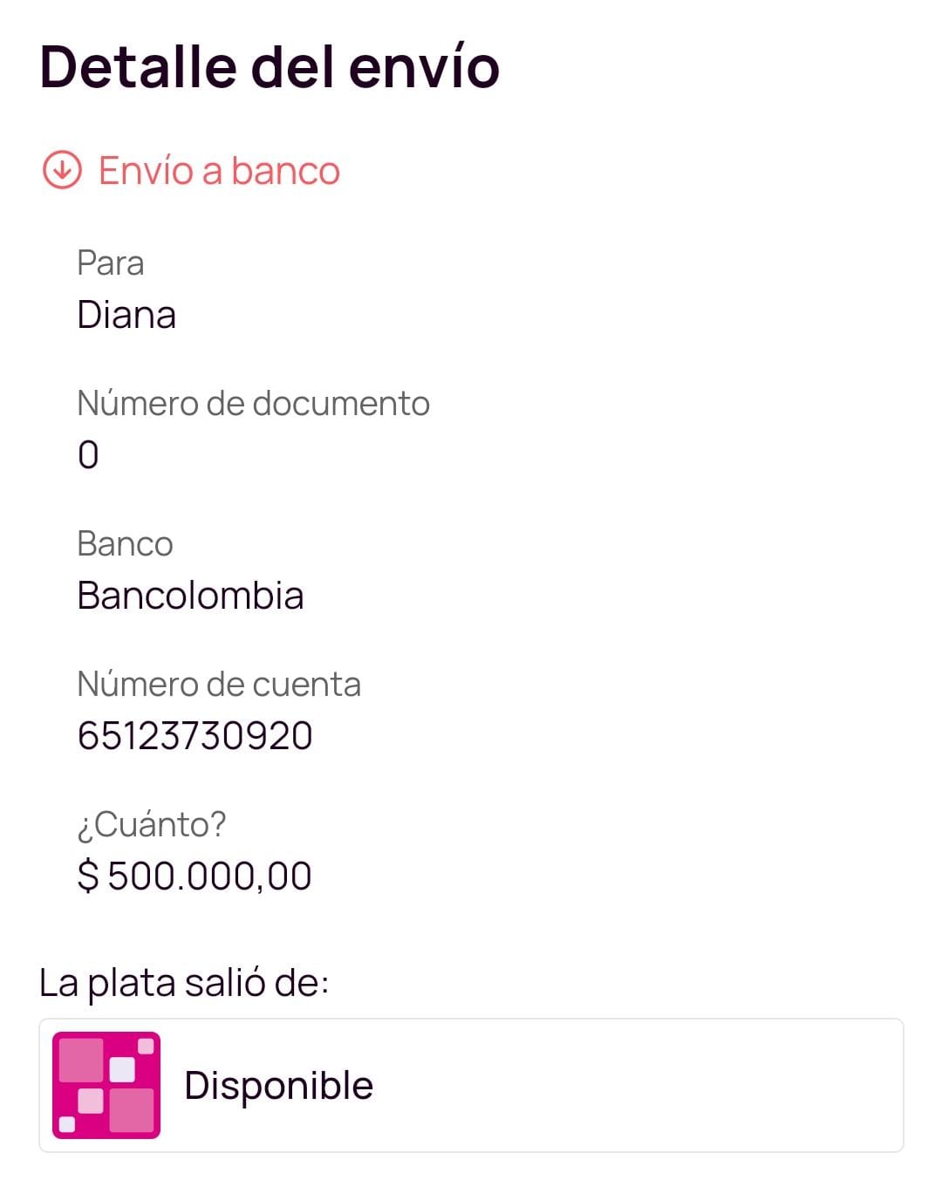Viewport: 942px width, 1180px height.
Task: Click the Bancolombia bank name
Action: click(x=190, y=596)
